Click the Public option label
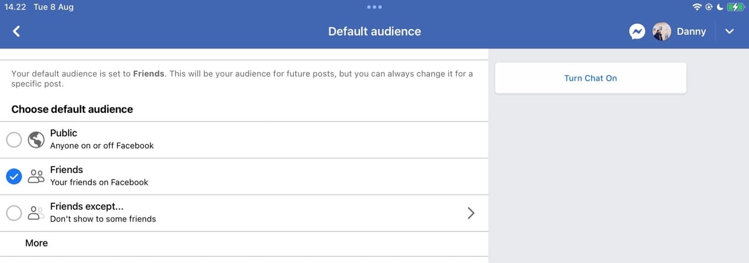The height and width of the screenshot is (263, 749). point(64,133)
